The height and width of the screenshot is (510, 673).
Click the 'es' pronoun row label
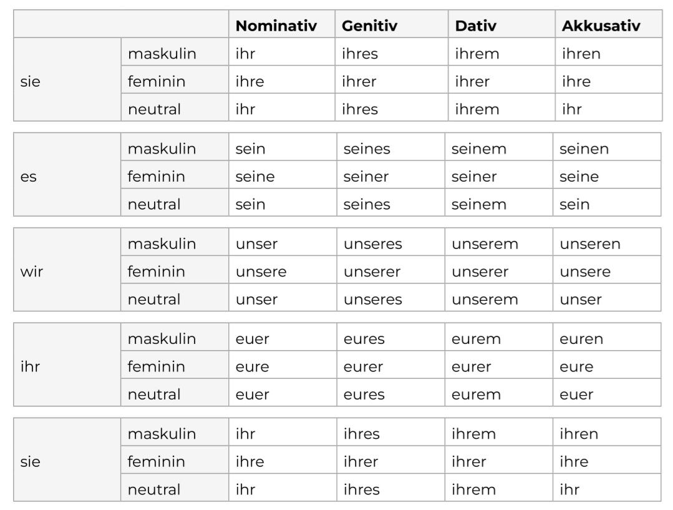[x=29, y=177]
